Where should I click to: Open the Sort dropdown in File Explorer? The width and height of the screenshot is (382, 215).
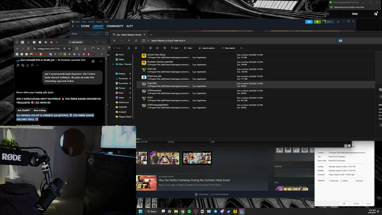[175, 48]
